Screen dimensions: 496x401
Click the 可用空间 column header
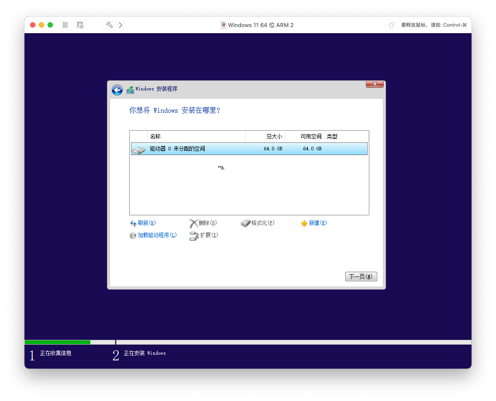coord(305,136)
